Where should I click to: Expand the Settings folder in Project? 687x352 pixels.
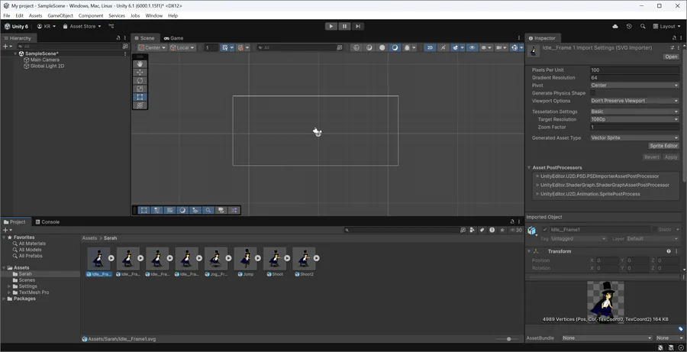10,286
